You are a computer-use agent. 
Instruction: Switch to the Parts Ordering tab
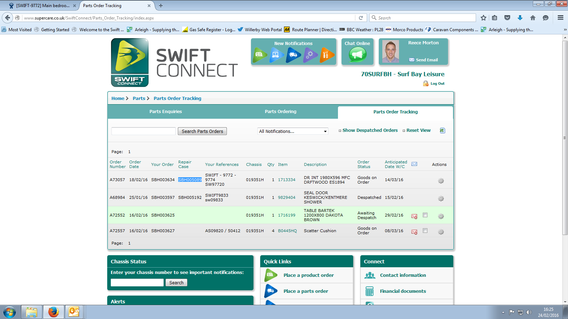(280, 112)
